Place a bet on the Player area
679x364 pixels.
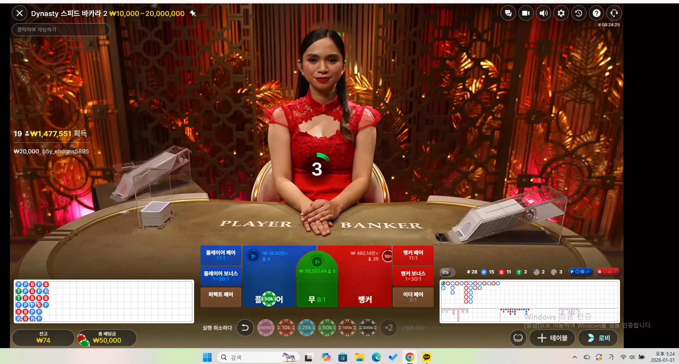[269, 276]
